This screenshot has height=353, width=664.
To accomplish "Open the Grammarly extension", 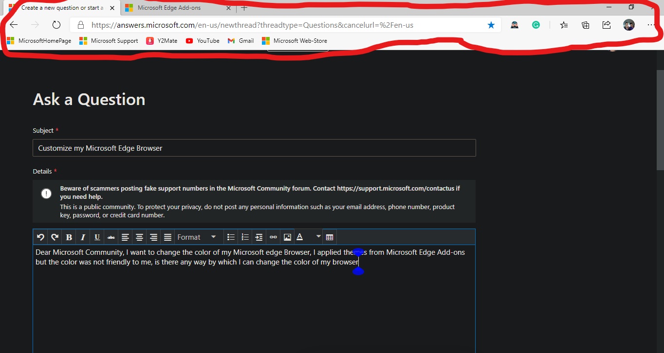I will click(536, 25).
